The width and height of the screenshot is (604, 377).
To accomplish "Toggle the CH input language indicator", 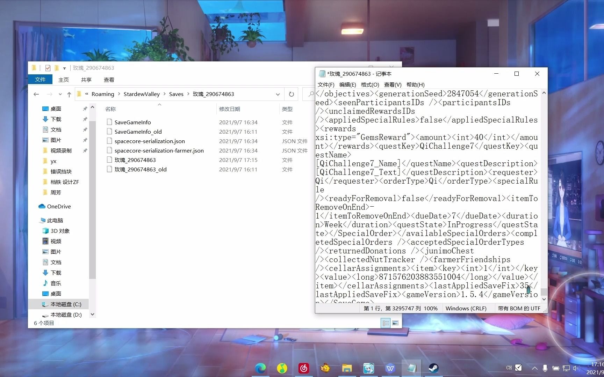I will [x=509, y=368].
